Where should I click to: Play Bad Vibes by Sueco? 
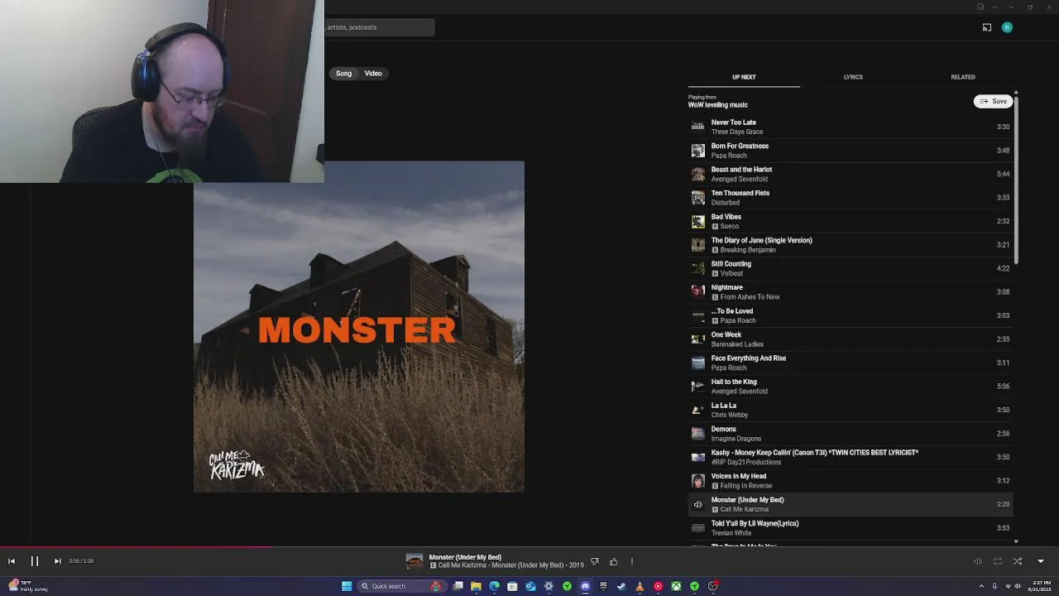851,221
